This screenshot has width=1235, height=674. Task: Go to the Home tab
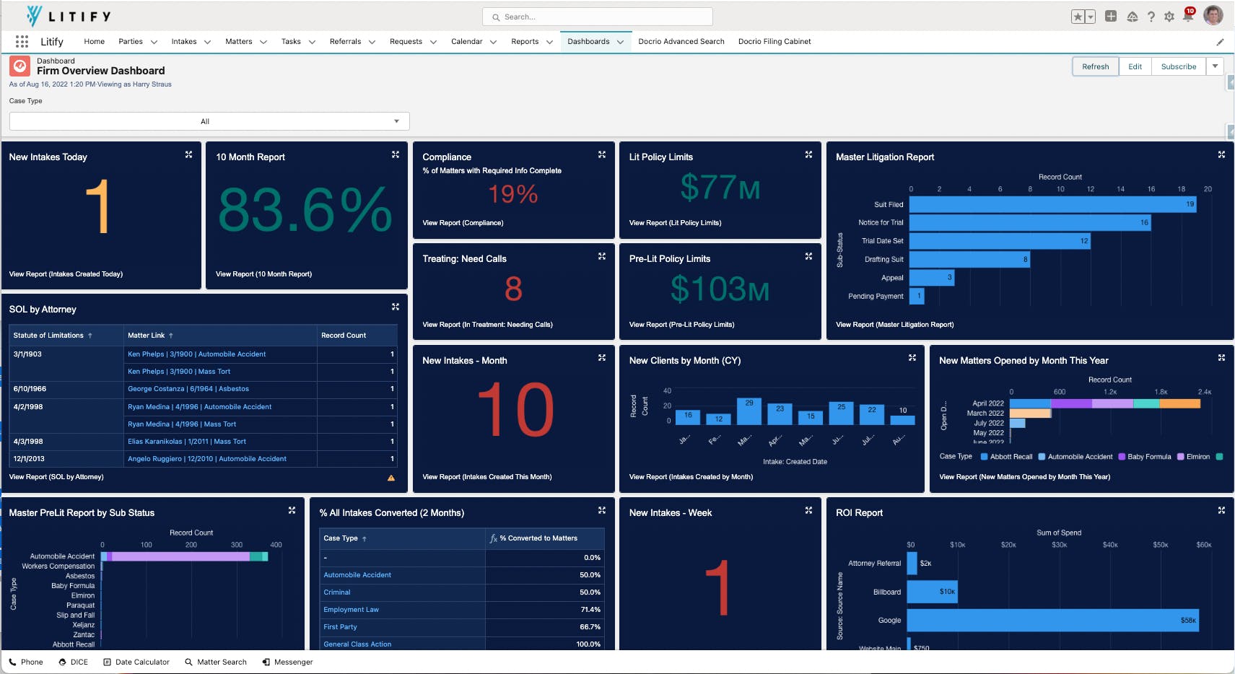click(94, 42)
